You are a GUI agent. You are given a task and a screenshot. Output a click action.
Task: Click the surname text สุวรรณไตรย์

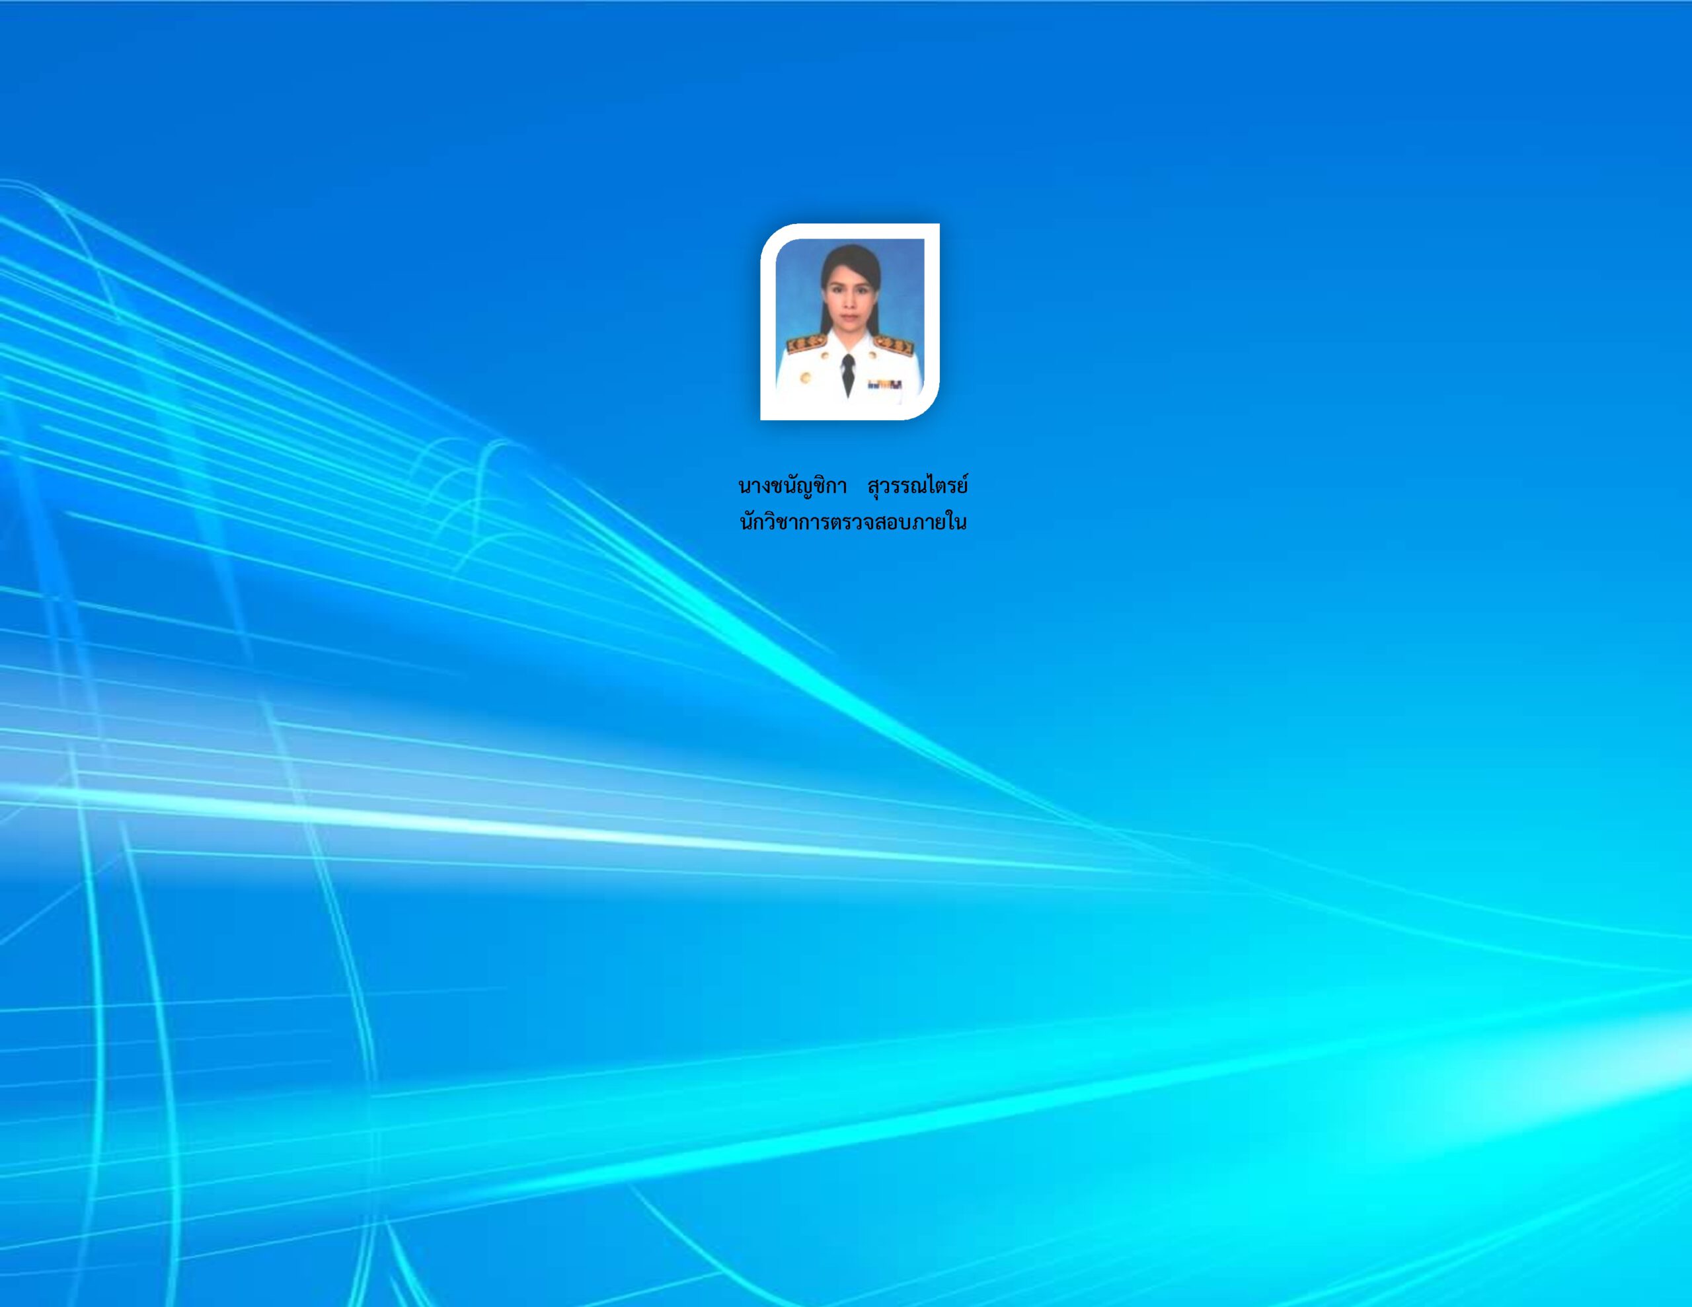coord(917,486)
